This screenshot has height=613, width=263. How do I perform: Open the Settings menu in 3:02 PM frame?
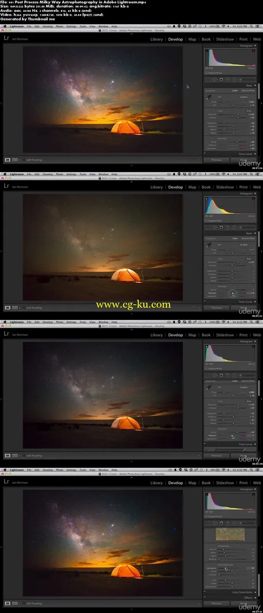[x=71, y=26]
